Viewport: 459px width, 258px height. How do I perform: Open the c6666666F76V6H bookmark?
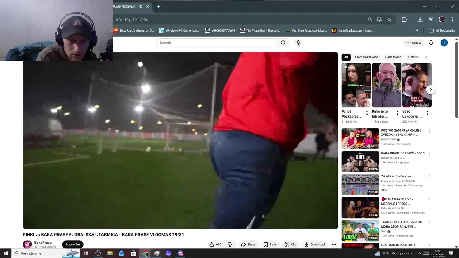(x=220, y=30)
